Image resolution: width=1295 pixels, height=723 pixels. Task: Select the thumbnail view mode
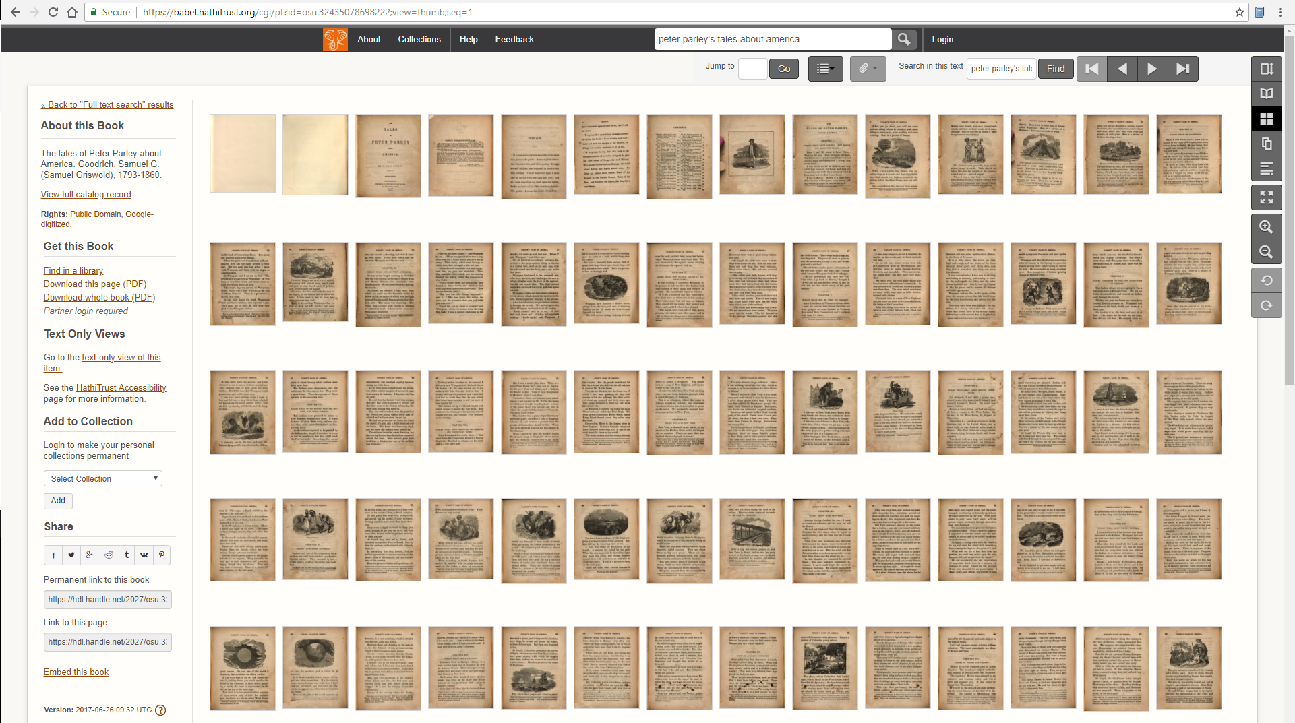(x=1266, y=118)
